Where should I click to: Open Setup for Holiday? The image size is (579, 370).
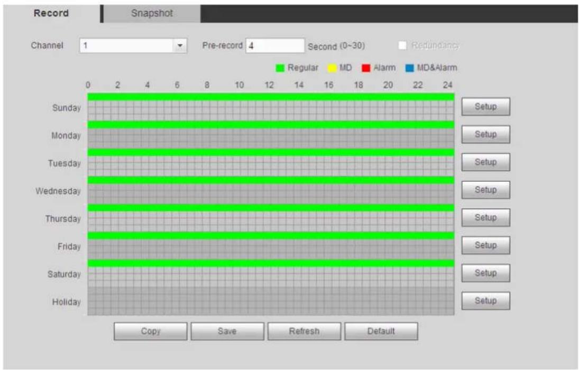click(x=485, y=301)
